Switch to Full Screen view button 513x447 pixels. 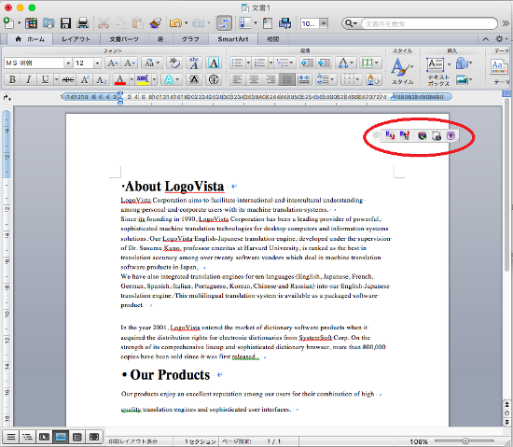point(94,437)
